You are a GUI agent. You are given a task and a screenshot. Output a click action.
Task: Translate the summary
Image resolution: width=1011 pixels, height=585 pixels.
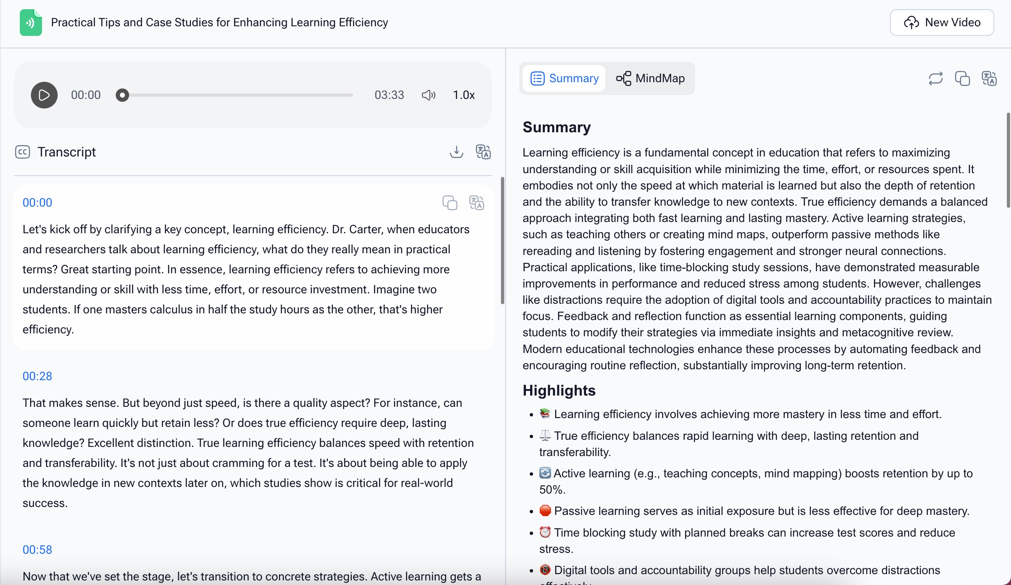(x=989, y=78)
